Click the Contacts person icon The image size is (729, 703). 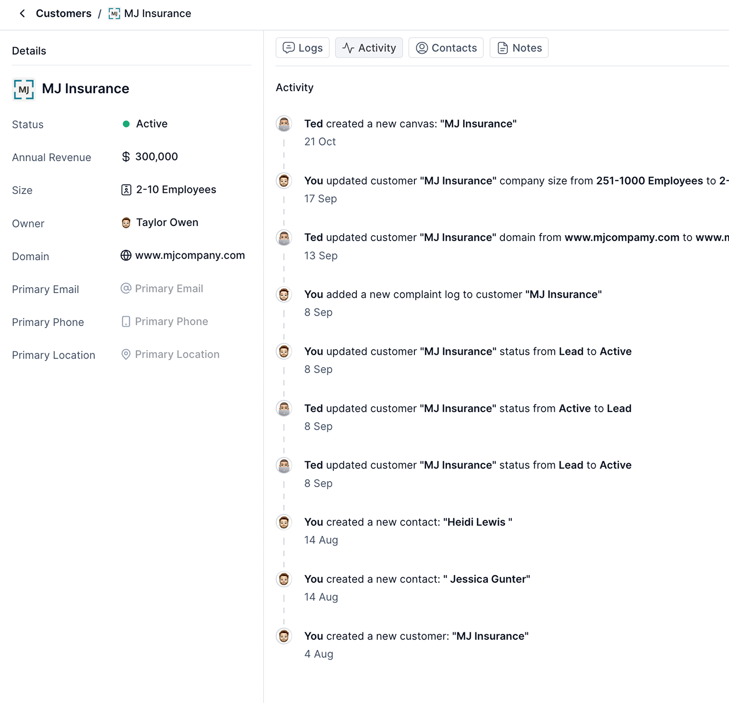[x=421, y=48]
